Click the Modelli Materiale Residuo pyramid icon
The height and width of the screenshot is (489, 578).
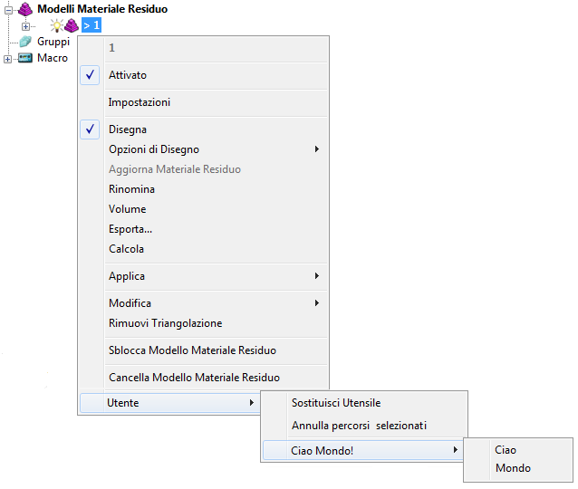25,9
